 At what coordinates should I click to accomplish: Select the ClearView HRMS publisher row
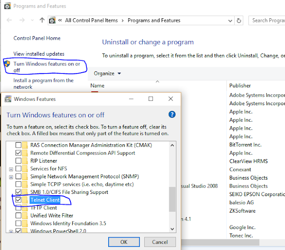click(x=248, y=161)
